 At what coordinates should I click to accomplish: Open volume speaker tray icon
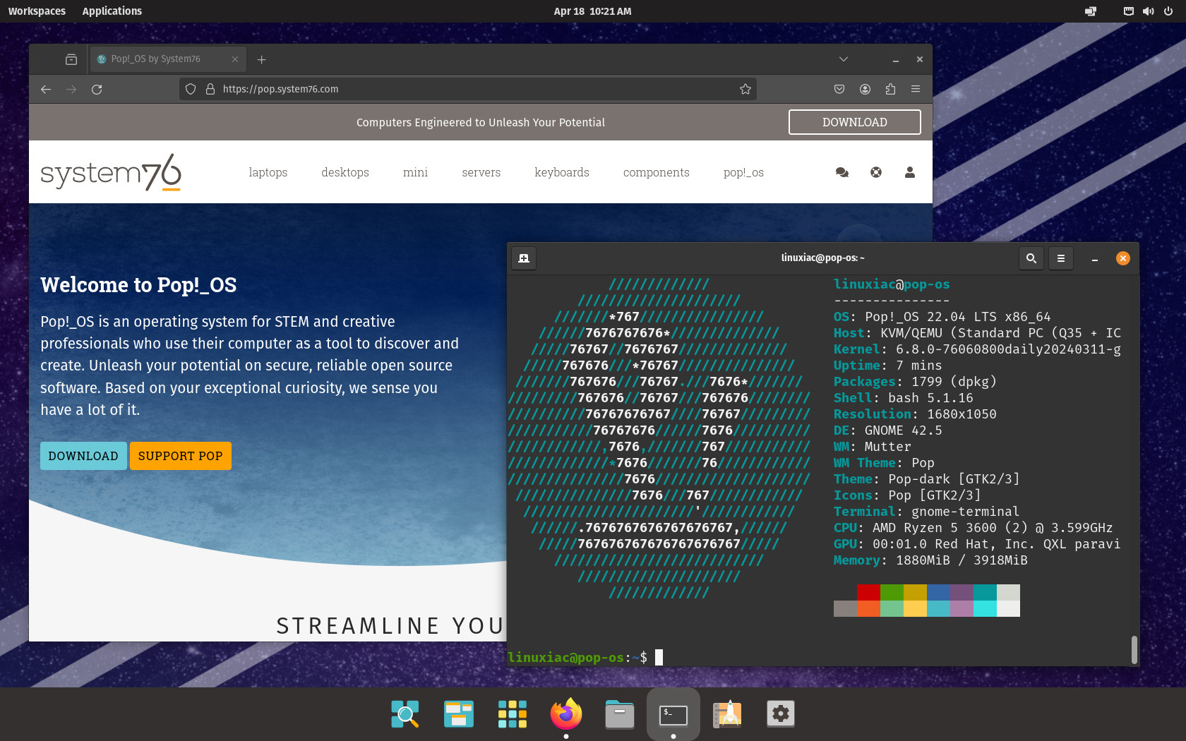pos(1149,11)
